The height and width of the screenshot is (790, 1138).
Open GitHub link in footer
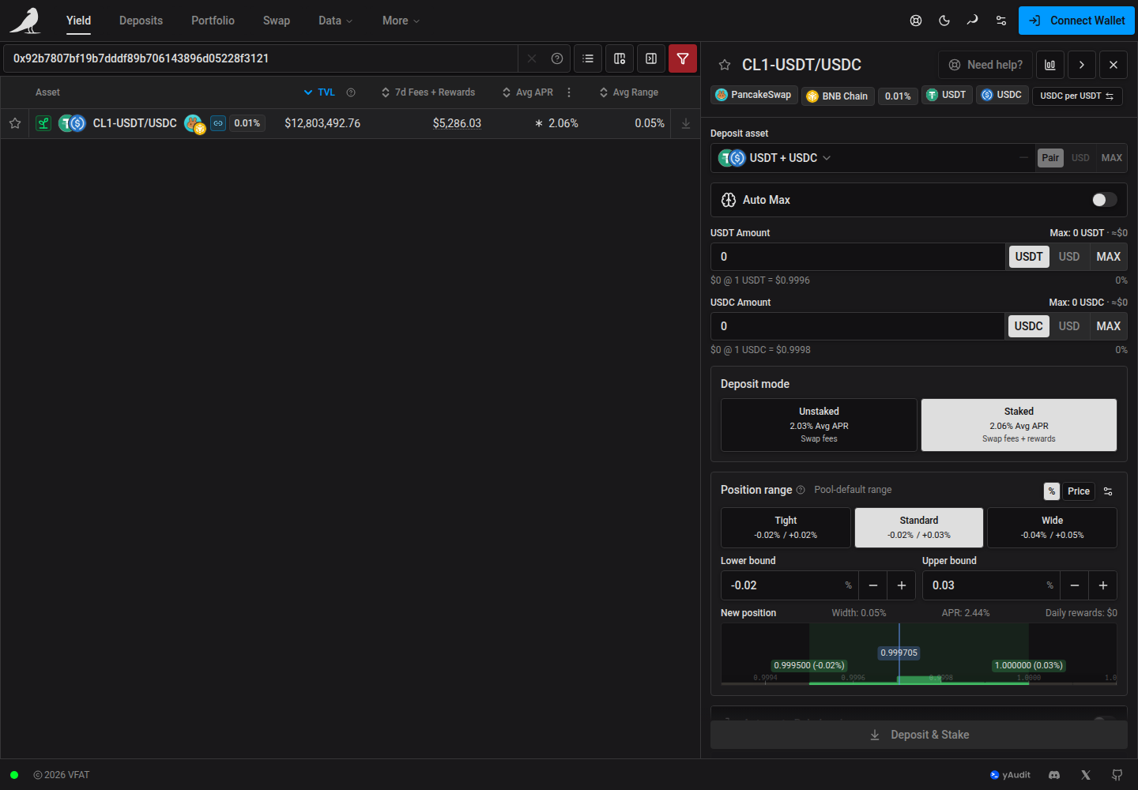click(x=1117, y=775)
